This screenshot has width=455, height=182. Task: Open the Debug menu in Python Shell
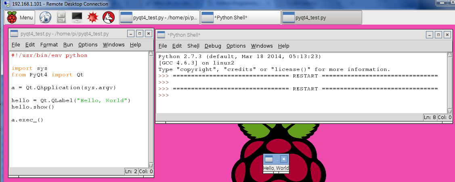(x=213, y=46)
